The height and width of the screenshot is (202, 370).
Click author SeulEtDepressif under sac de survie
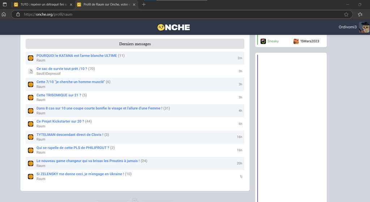coord(48,73)
